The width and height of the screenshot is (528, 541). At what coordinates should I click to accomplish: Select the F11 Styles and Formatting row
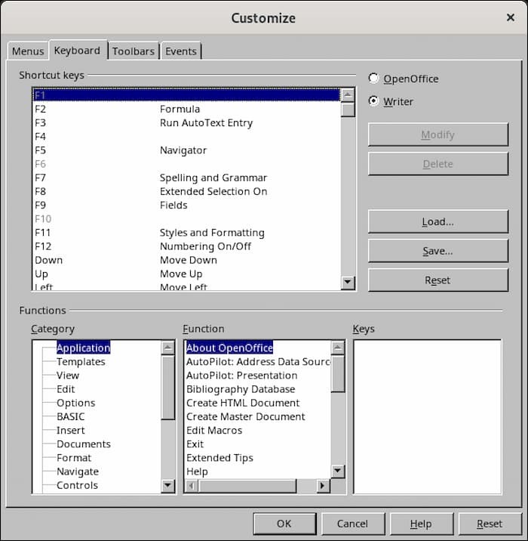click(186, 233)
